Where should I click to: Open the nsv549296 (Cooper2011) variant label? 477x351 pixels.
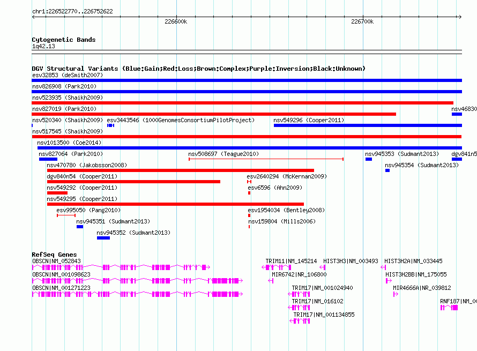pyautogui.click(x=309, y=120)
